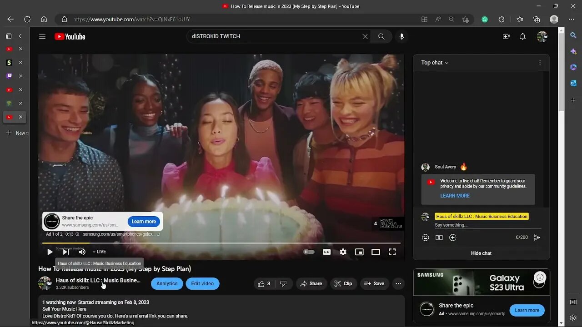Viewport: 582px width, 327px height.
Task: Open the Analytics button
Action: point(167,283)
